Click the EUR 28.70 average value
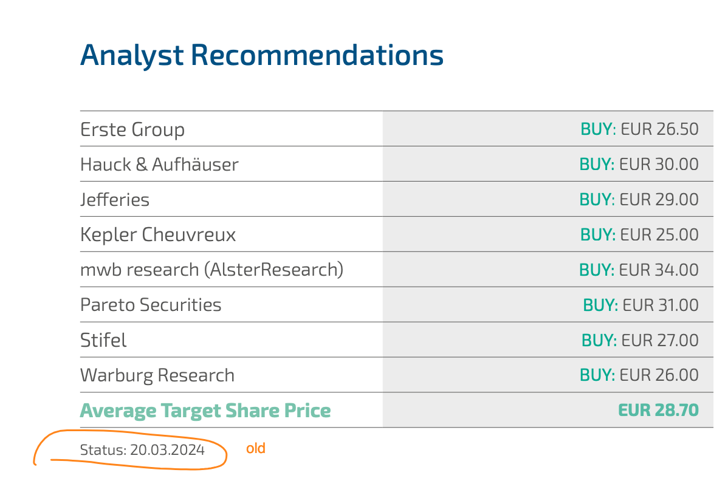 pyautogui.click(x=658, y=411)
